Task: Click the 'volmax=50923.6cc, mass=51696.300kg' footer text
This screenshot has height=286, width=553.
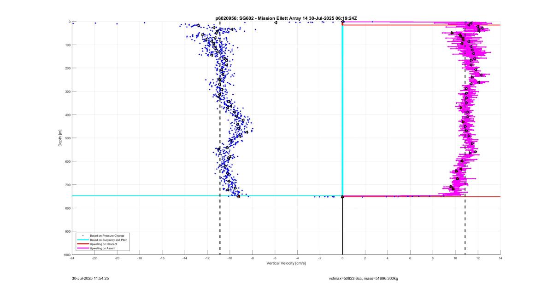Action: pos(363,278)
